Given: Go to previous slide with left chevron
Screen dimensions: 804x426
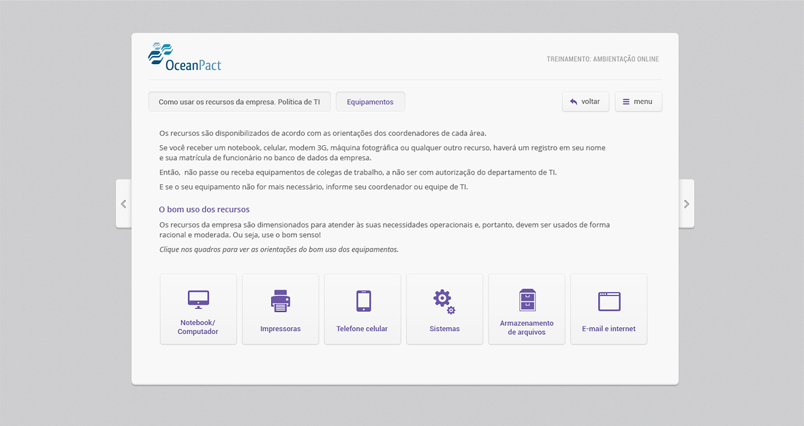Looking at the screenshot, I should click(x=123, y=204).
